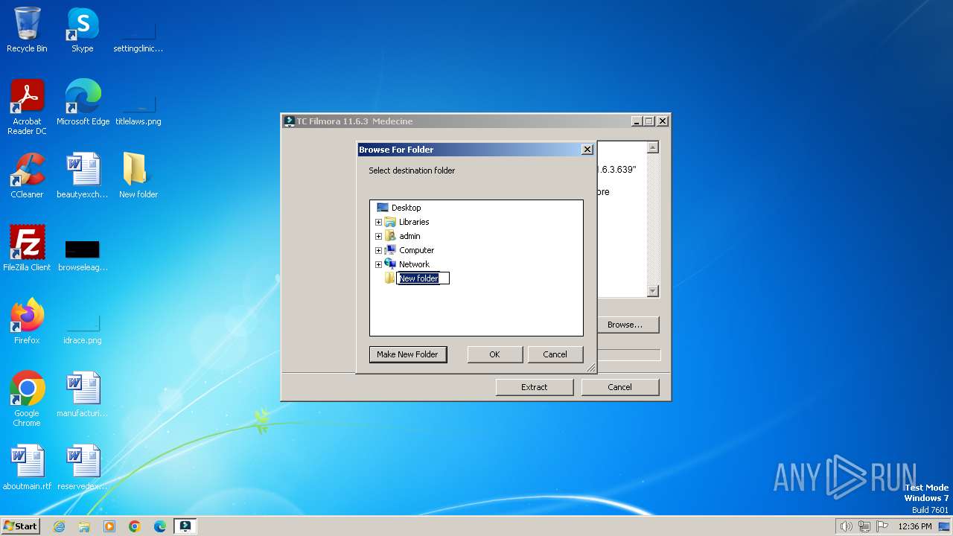Select the manufacturi Word document icon
Image resolution: width=953 pixels, height=536 pixels.
coord(83,395)
